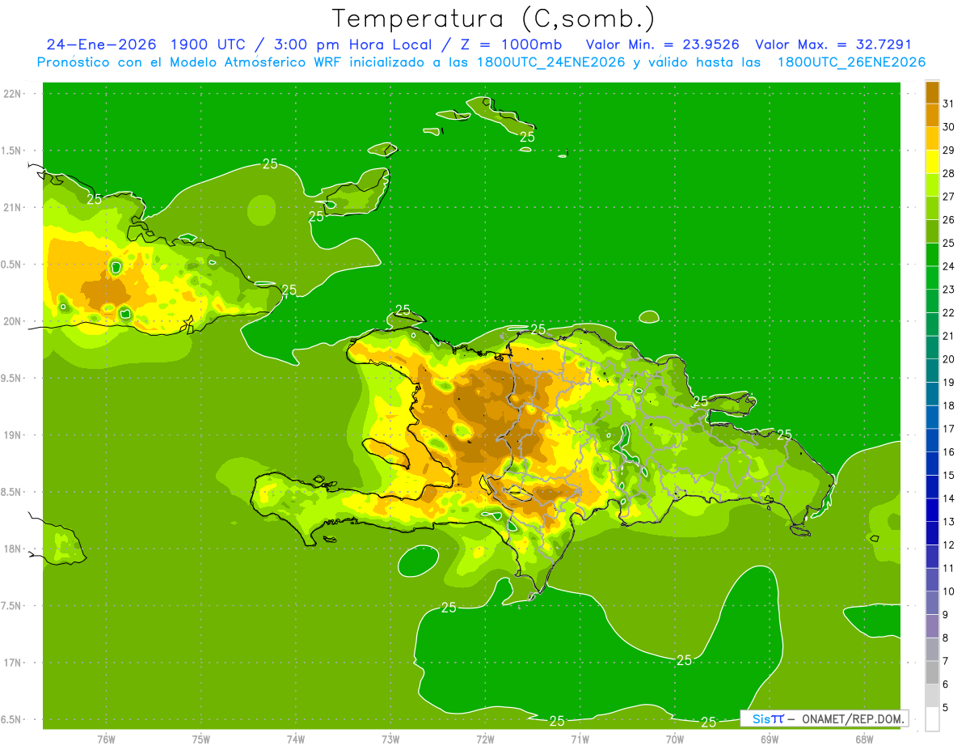This screenshot has width=970, height=750.
Task: Click the gray legend swatch between 6 and 7
Action: tap(932, 673)
